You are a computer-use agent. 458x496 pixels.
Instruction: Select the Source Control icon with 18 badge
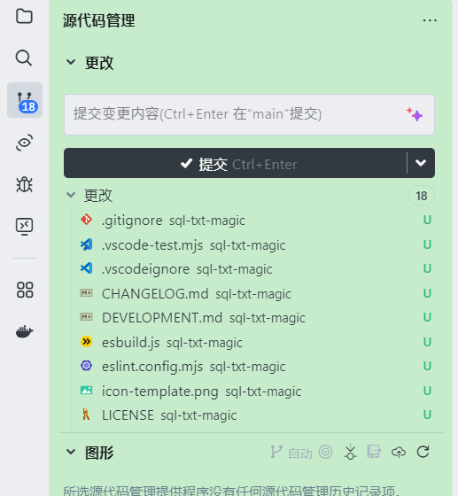25,100
